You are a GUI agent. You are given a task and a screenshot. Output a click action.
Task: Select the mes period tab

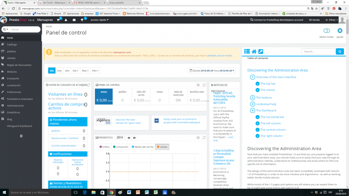pos(59,71)
